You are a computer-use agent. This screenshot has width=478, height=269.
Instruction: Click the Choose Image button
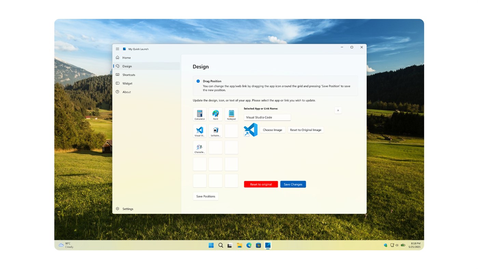[272, 130]
